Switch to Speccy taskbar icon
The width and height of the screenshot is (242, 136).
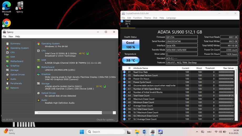pos(153,132)
